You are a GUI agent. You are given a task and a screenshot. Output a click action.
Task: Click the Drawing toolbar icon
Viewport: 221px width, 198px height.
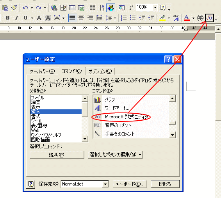pos(110,8)
